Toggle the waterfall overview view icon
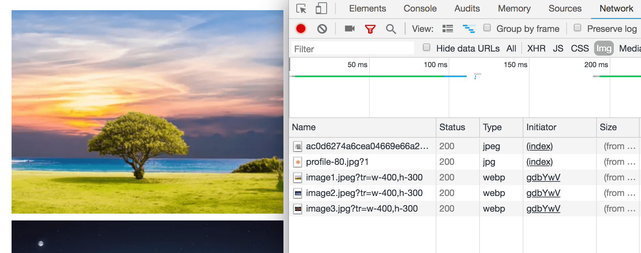Viewport: 641px width, 253px height. 469,29
